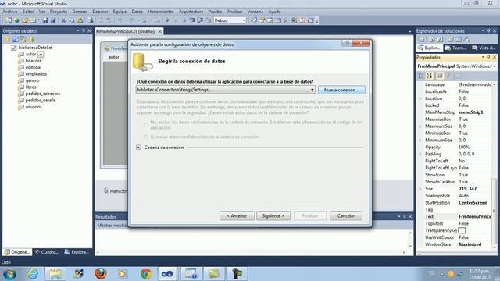Open the Proyecto menu
The image size is (500, 281).
click(59, 12)
